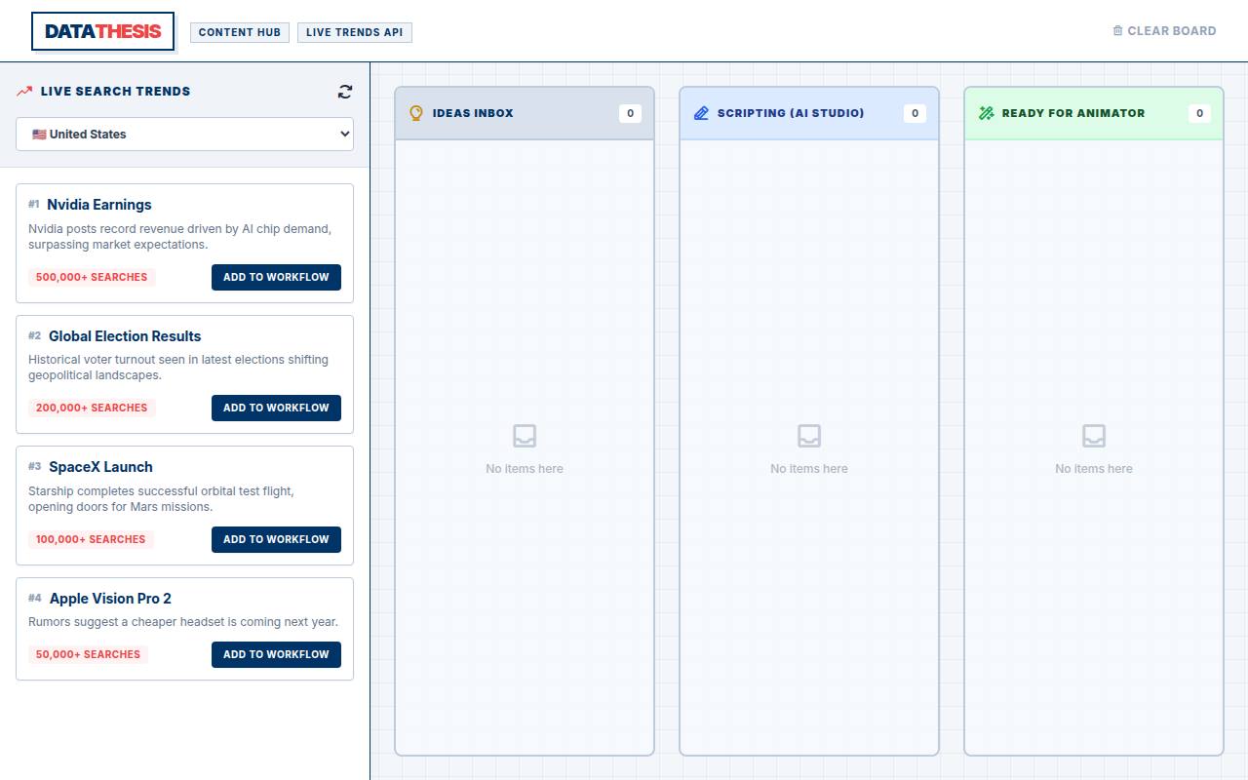Click the 200,000+ Searches badge
Viewport: 1248px width, 780px height.
92,408
